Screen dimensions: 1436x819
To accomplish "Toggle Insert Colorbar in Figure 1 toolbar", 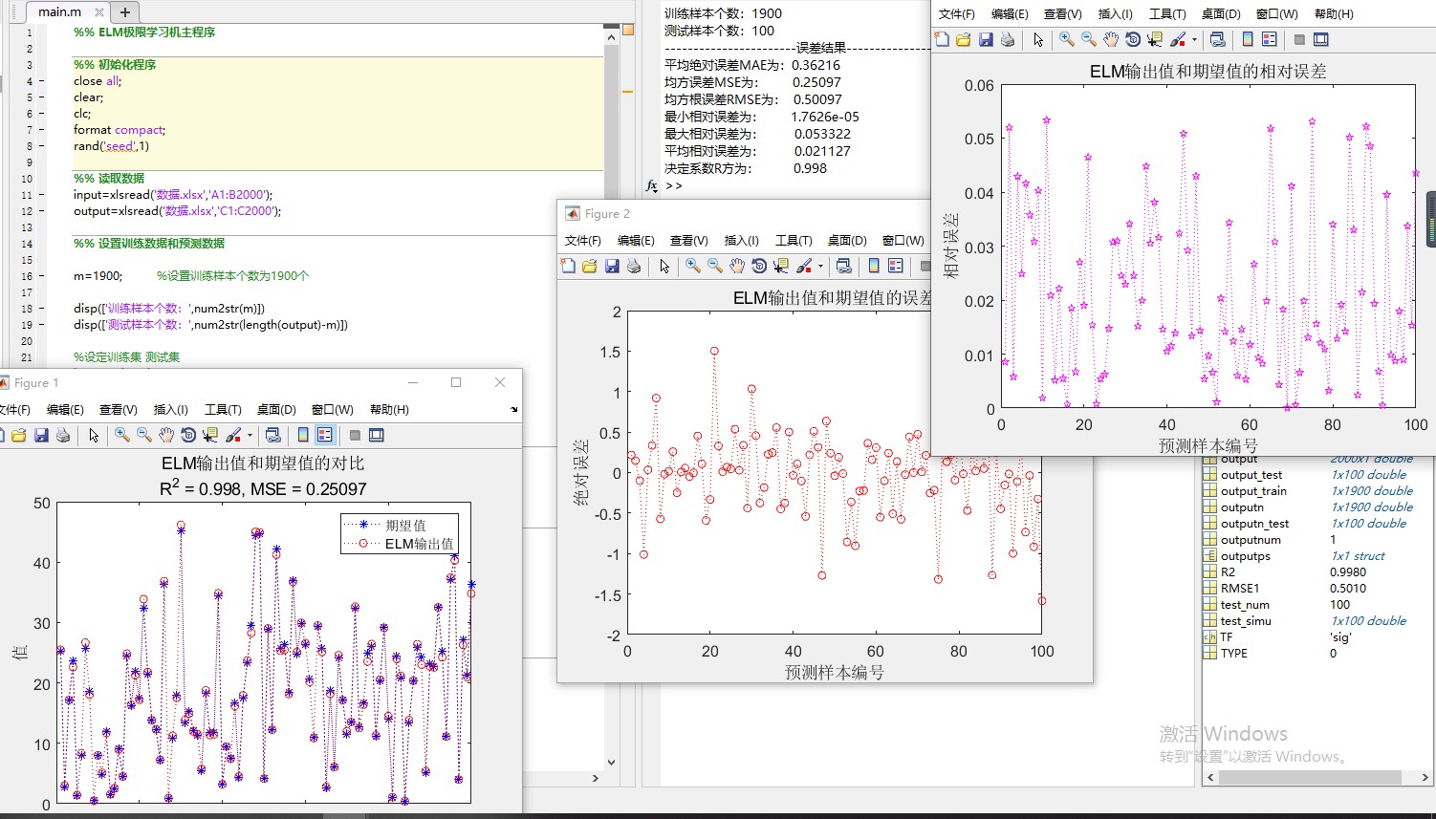I will [303, 435].
